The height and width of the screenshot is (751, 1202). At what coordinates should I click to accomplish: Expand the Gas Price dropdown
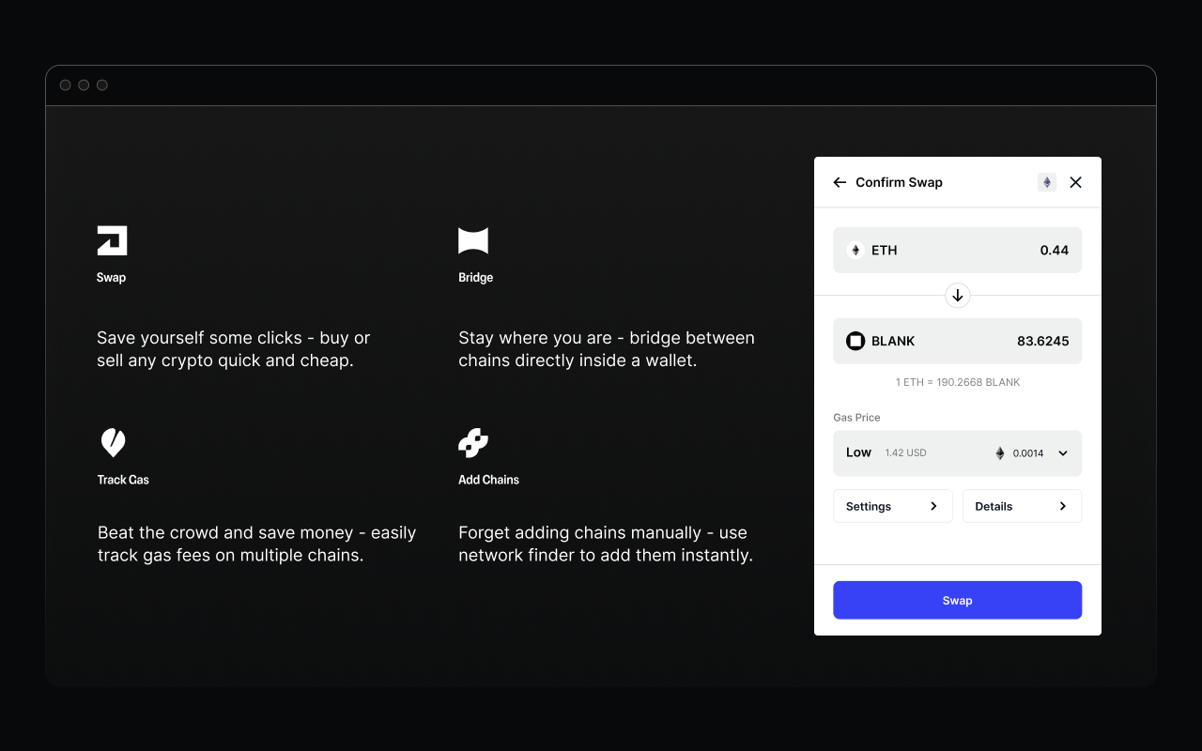[1062, 453]
